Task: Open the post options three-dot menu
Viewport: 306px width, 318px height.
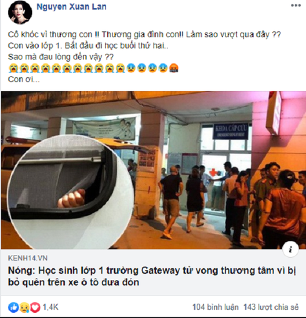Action: (x=296, y=6)
